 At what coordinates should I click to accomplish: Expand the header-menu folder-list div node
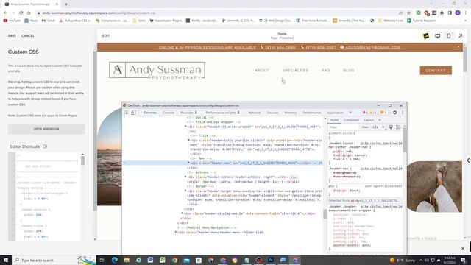pos(176,232)
